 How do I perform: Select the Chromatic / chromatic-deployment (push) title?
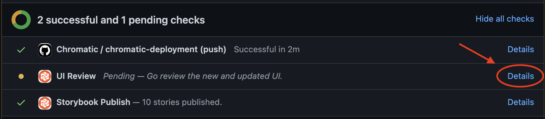141,49
